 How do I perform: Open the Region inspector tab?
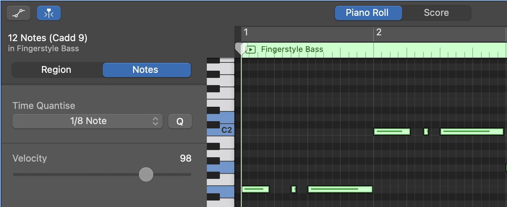pyautogui.click(x=56, y=70)
